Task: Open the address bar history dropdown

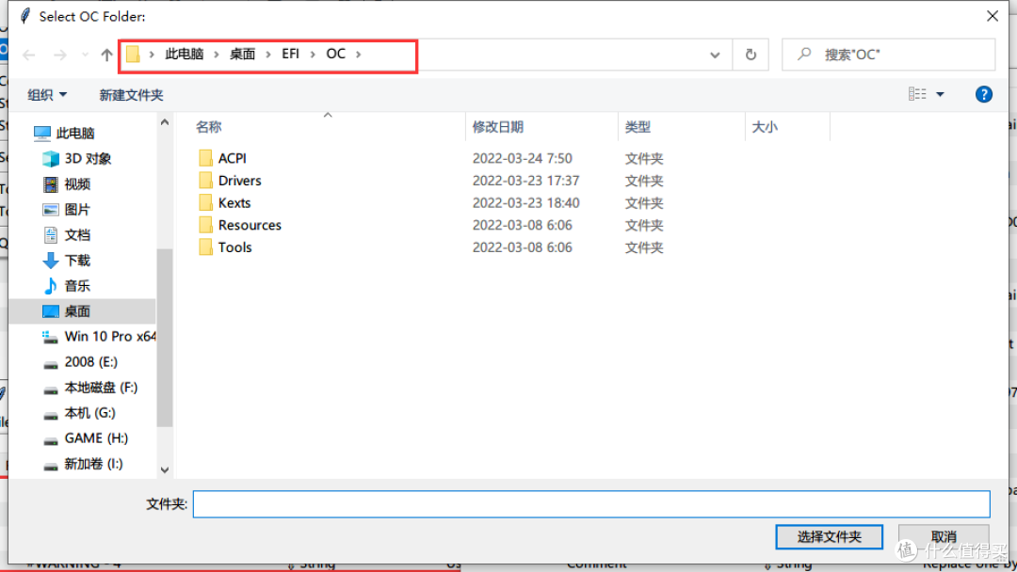Action: point(715,55)
